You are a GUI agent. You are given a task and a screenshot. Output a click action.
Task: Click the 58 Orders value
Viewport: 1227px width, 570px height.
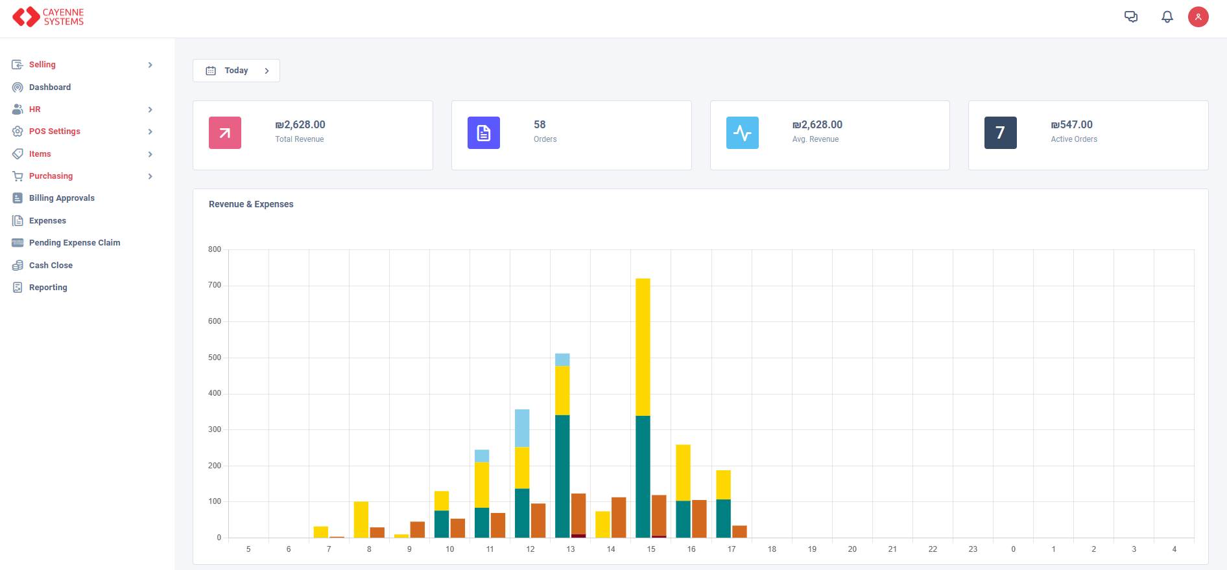pos(540,124)
